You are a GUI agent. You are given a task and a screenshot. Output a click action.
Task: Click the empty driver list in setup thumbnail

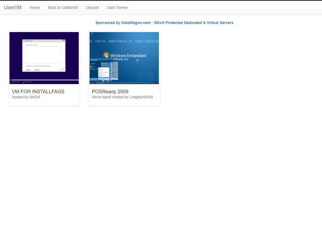(43, 55)
